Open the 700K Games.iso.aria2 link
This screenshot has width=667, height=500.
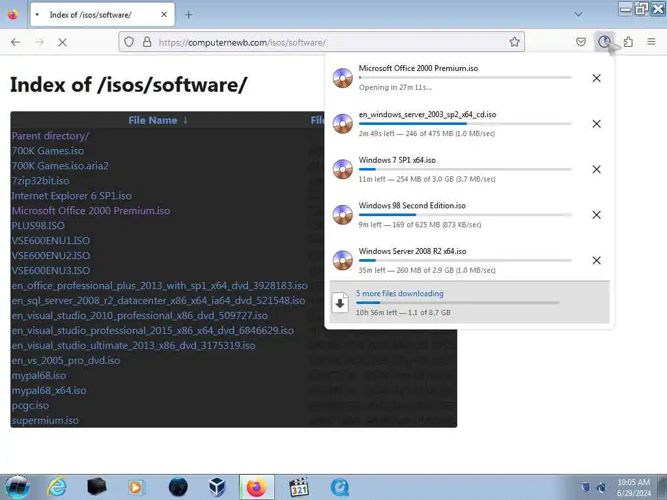(60, 166)
